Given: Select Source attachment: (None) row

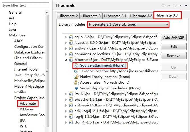Looking at the screenshot, I should pyautogui.click(x=100, y=65).
